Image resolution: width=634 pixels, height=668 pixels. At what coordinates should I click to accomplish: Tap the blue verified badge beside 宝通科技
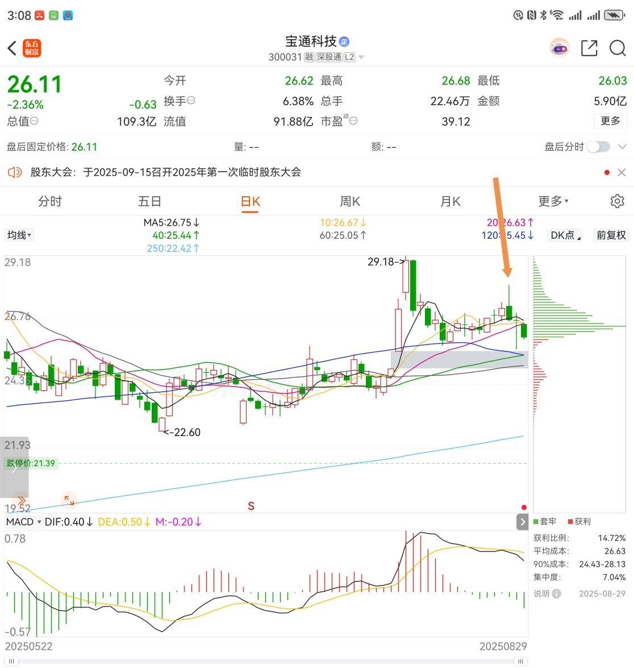point(344,42)
